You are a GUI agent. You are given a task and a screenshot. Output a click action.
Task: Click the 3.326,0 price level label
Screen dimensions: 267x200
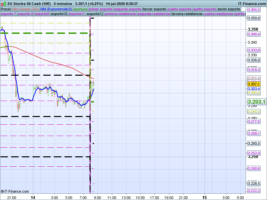pos(254,60)
